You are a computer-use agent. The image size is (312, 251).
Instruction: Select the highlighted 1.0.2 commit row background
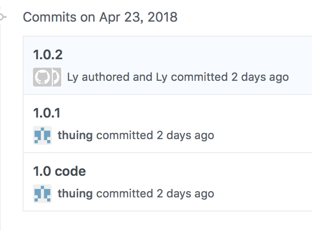point(167,65)
